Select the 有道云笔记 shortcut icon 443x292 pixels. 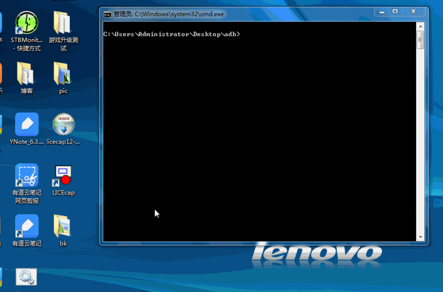tap(27, 227)
